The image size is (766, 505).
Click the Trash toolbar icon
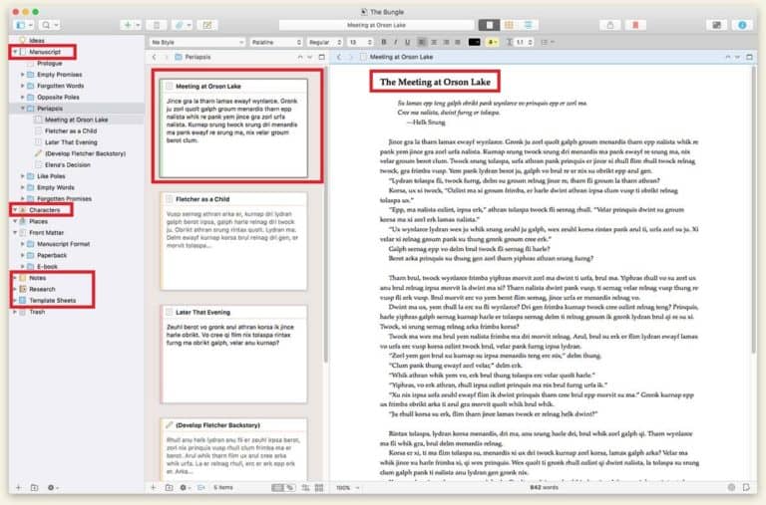(x=157, y=25)
